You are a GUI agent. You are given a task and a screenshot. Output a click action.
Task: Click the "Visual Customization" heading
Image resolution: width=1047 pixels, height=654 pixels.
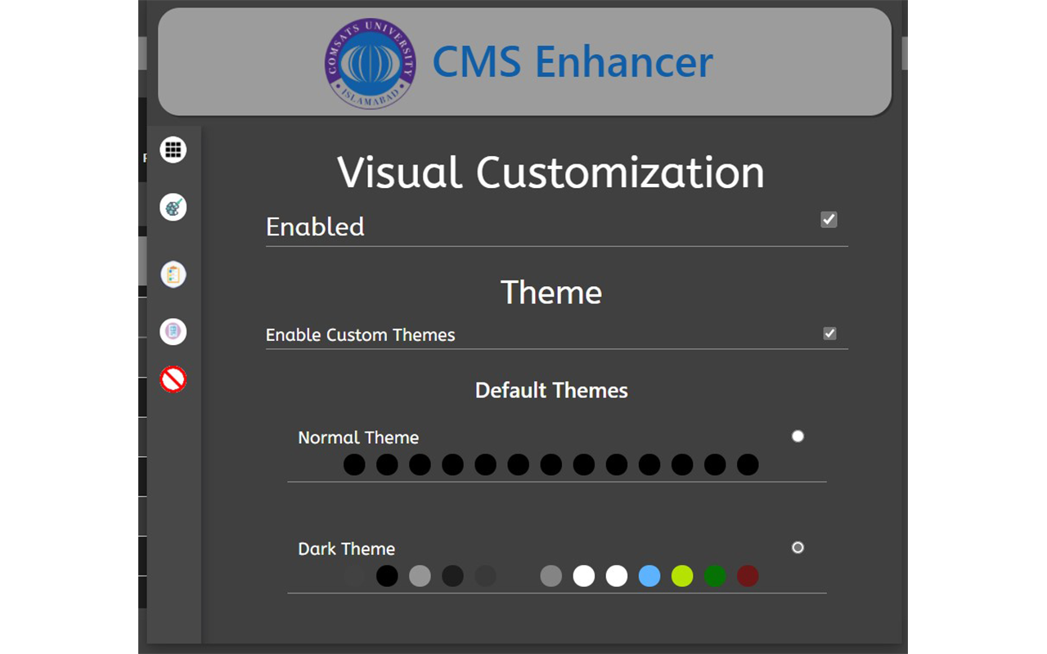click(551, 172)
